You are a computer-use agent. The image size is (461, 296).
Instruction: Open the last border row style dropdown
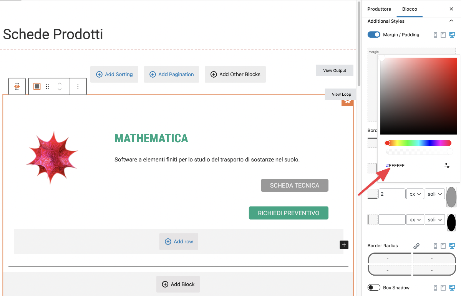[x=435, y=220]
